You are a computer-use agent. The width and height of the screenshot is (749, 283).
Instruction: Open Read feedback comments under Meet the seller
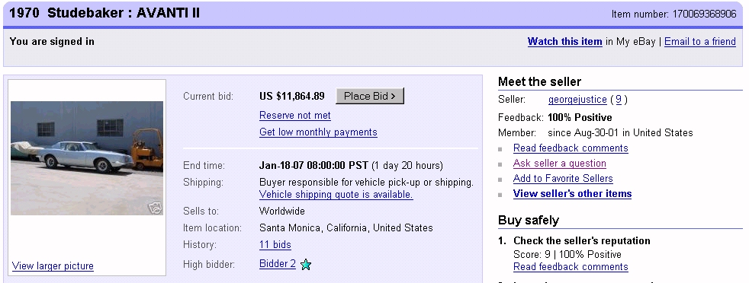coord(571,148)
